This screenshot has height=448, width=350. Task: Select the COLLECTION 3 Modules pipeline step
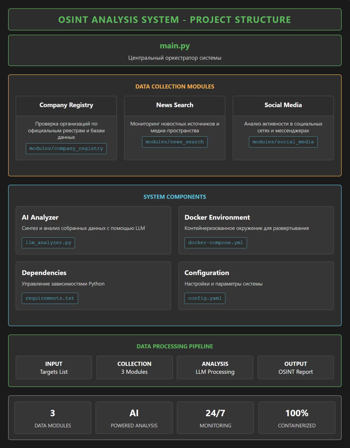[x=134, y=368]
